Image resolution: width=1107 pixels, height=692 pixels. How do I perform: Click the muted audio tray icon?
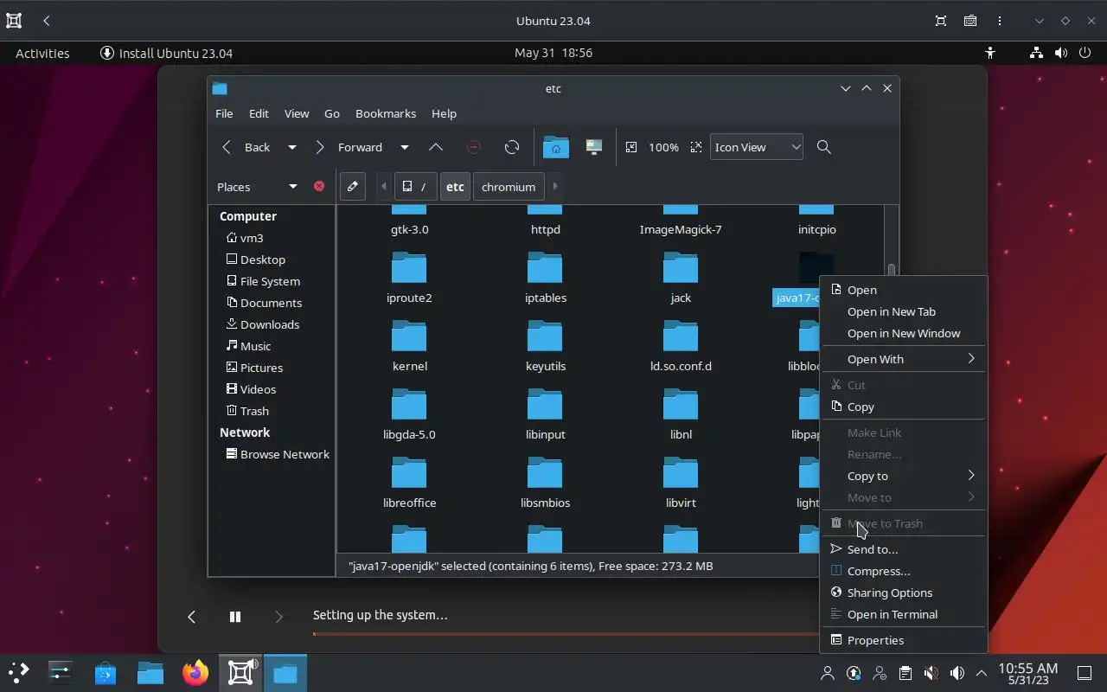[931, 673]
